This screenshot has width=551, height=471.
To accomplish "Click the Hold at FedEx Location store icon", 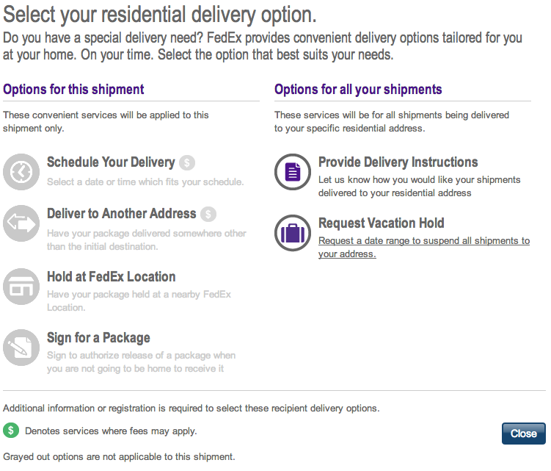I will pyautogui.click(x=21, y=287).
